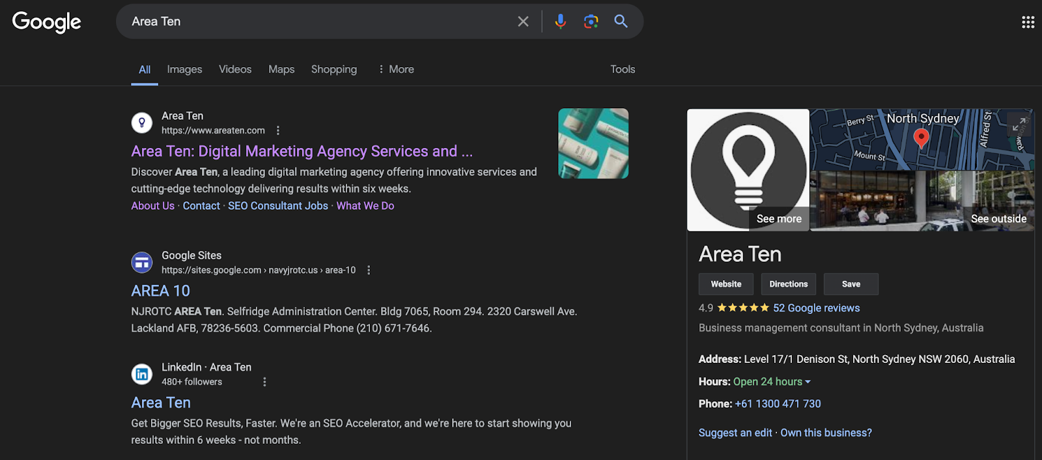Start voice search with microphone icon
Image resolution: width=1042 pixels, height=460 pixels.
tap(560, 22)
